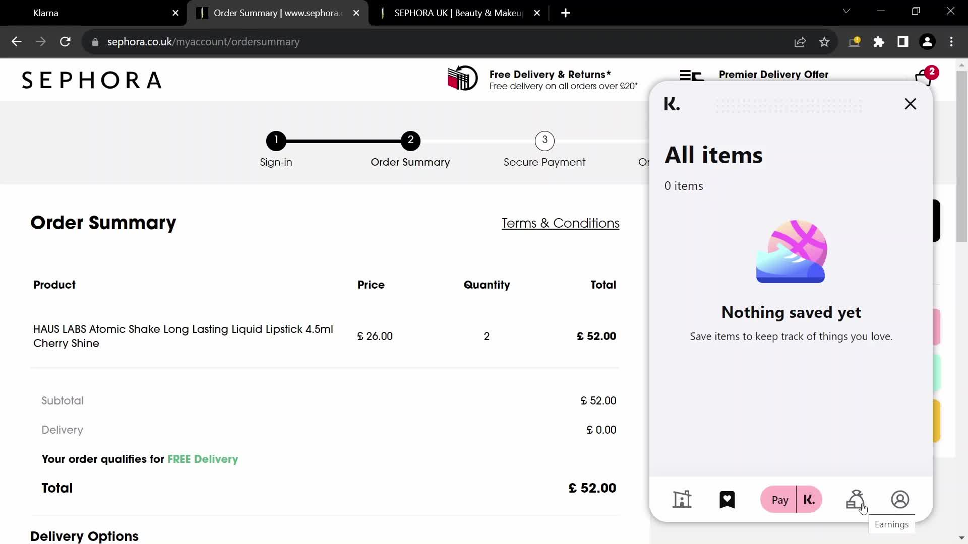Click the Total £ 52.00 amount

click(592, 488)
